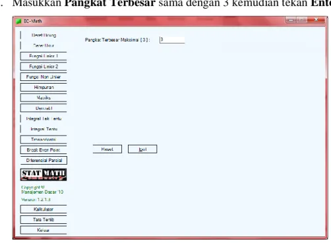331x245 pixels.
Task: Open the Deret Ukur module
Action: click(44, 45)
